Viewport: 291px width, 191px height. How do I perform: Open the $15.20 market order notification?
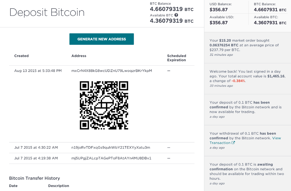coord(248,48)
